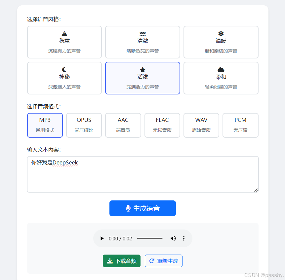Select the star icon for 活泼 voice
Image resolution: width=285 pixels, height=280 pixels.
click(142, 69)
